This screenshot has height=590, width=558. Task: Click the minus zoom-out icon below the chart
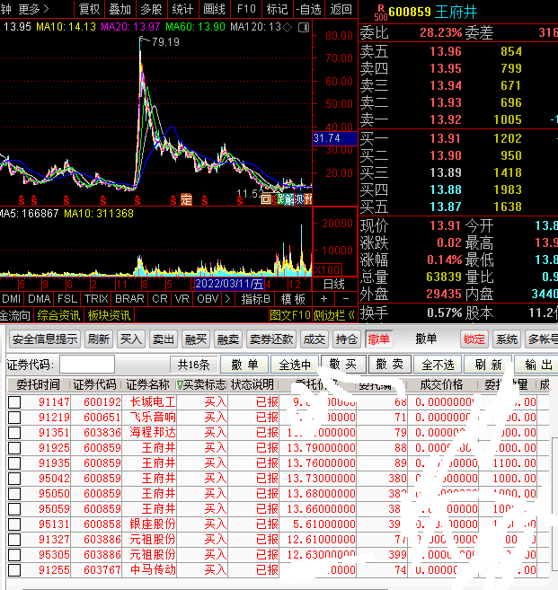tap(346, 299)
